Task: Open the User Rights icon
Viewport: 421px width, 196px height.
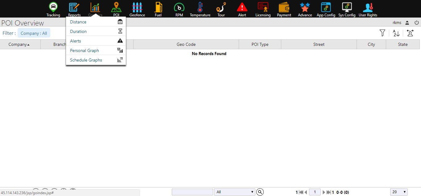Action: 368,7
